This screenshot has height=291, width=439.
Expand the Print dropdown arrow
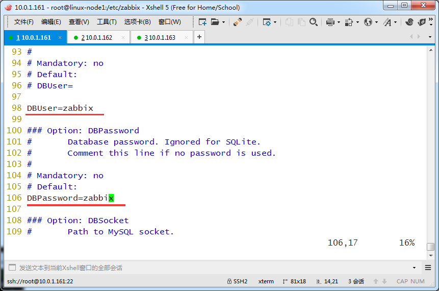pyautogui.click(x=339, y=22)
